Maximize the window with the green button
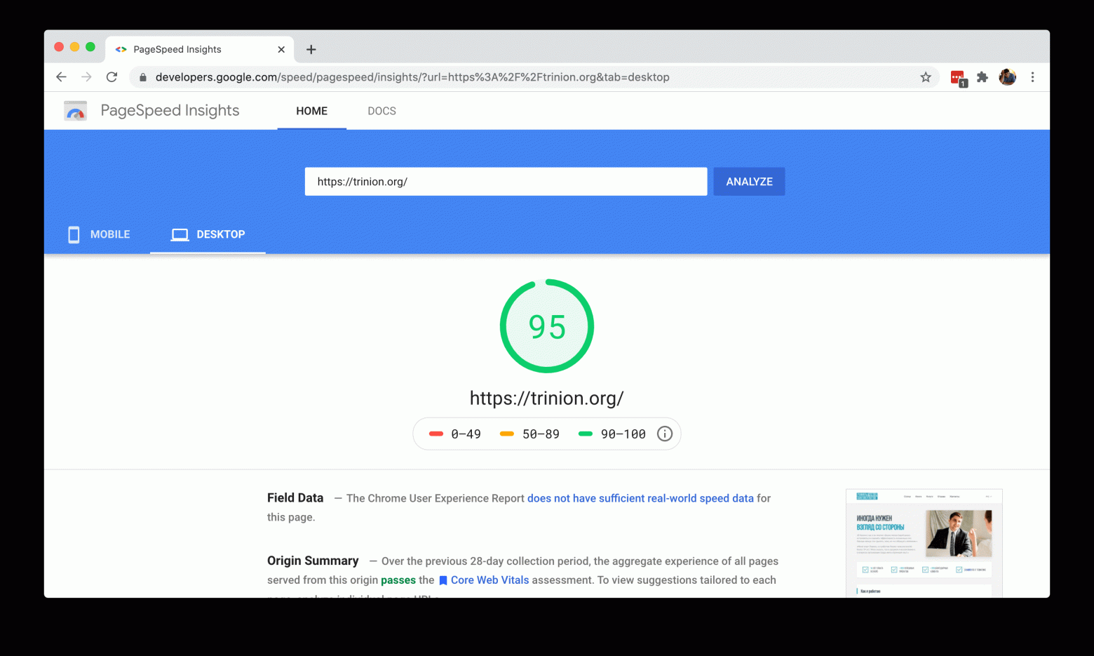Viewport: 1094px width, 656px height. click(x=90, y=47)
